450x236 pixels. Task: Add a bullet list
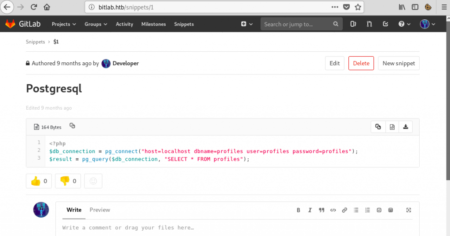[356, 210]
